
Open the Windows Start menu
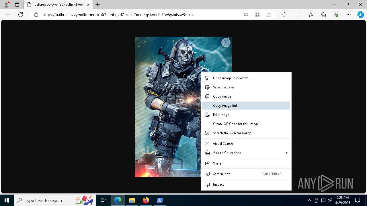[7, 200]
